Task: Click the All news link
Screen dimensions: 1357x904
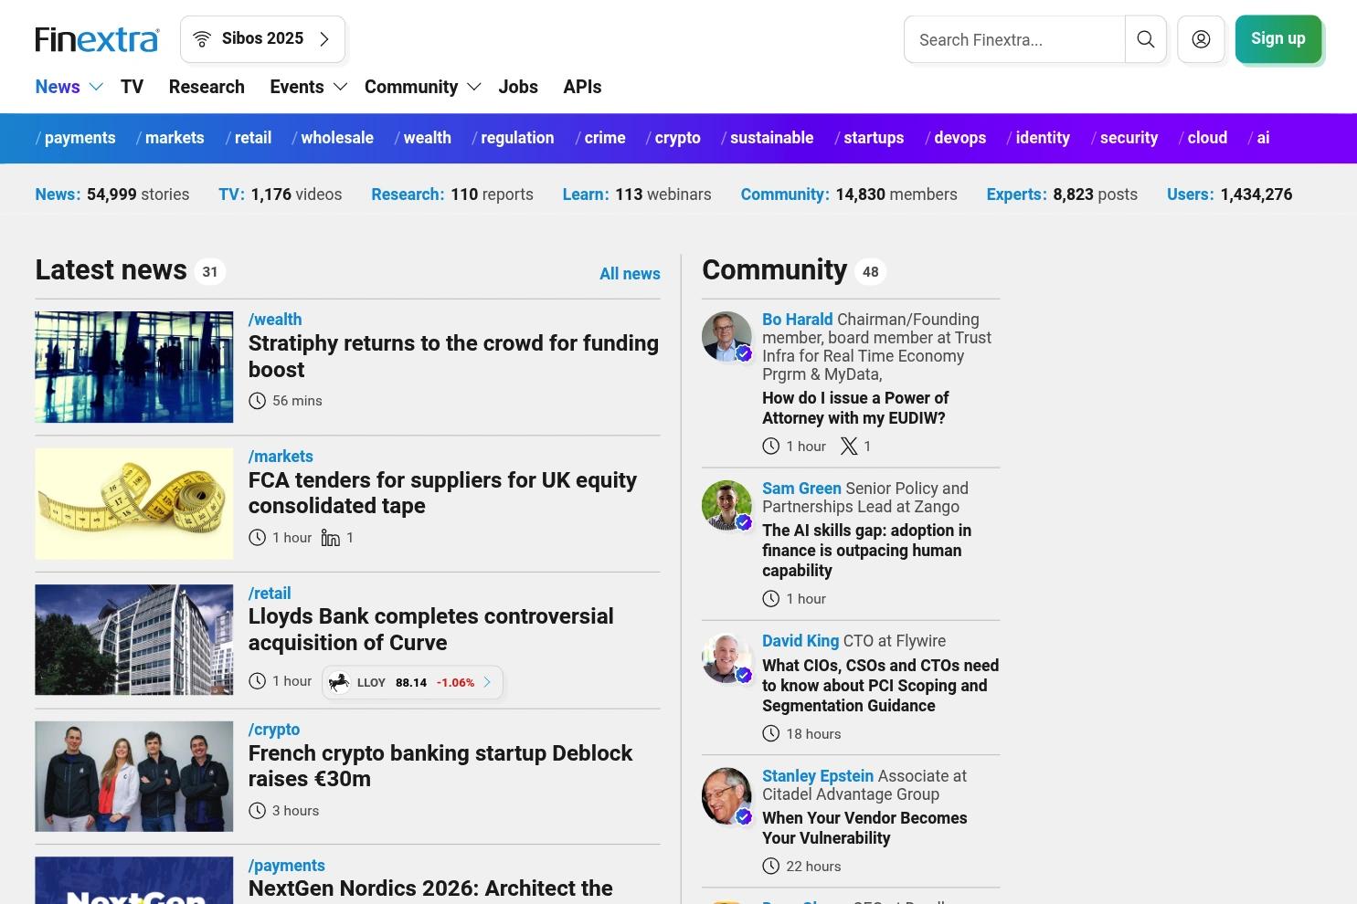Action: (x=630, y=274)
